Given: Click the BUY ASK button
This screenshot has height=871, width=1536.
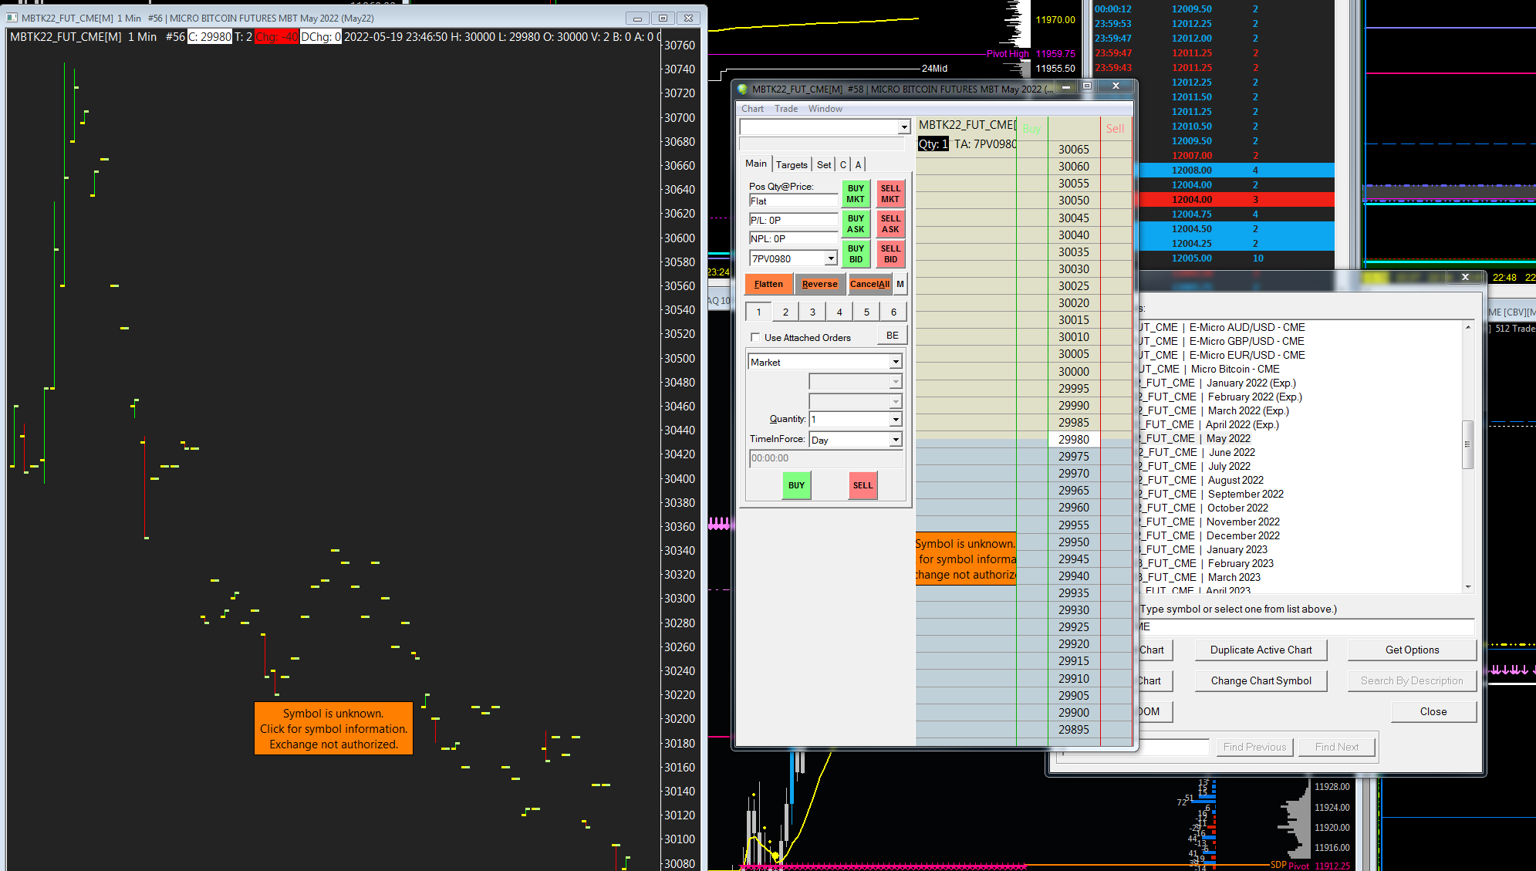Looking at the screenshot, I should point(856,224).
